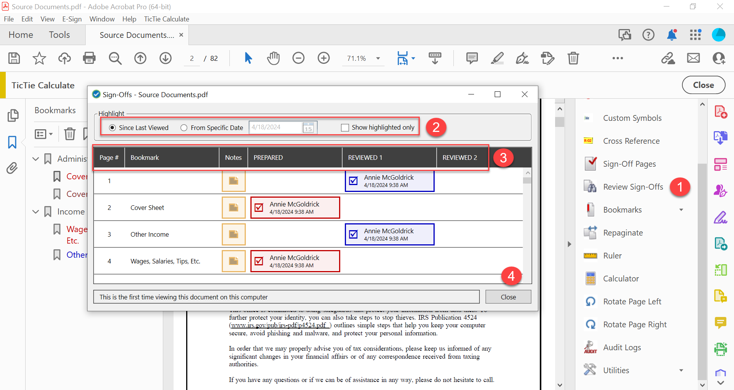
Task: Open page thumbnails panel icon
Action: [13, 115]
